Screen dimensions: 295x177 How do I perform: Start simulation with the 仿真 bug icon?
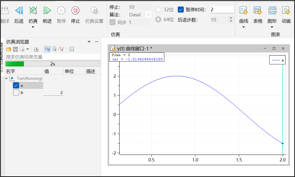tap(33, 11)
